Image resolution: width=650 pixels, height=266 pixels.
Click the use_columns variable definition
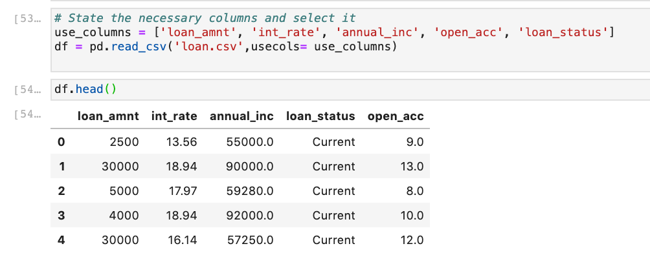click(x=93, y=32)
